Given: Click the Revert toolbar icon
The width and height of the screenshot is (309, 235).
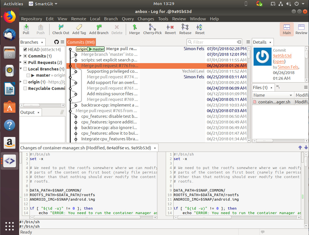Looking at the screenshot, I should tap(170, 28).
